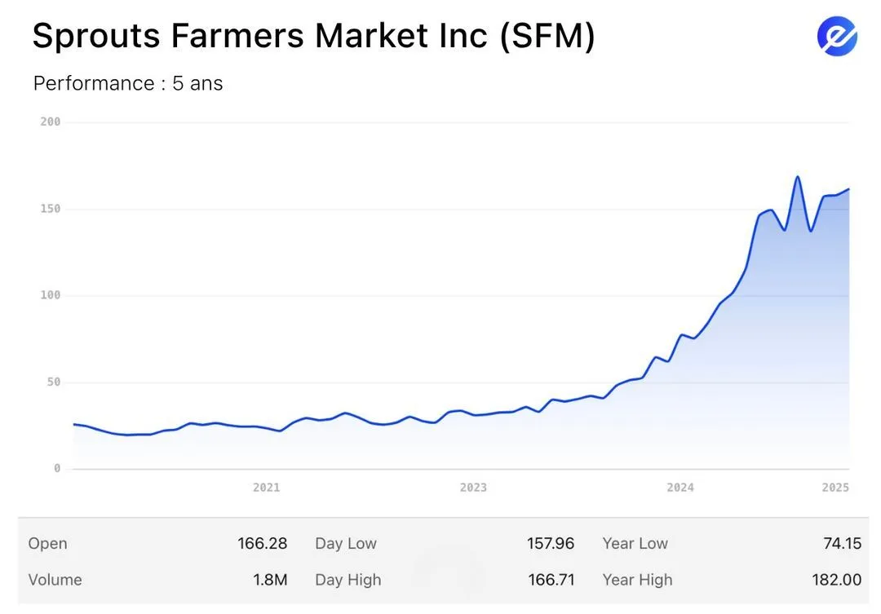The height and width of the screenshot is (614, 881).
Task: Click the Open value 166.28
Action: coord(262,544)
